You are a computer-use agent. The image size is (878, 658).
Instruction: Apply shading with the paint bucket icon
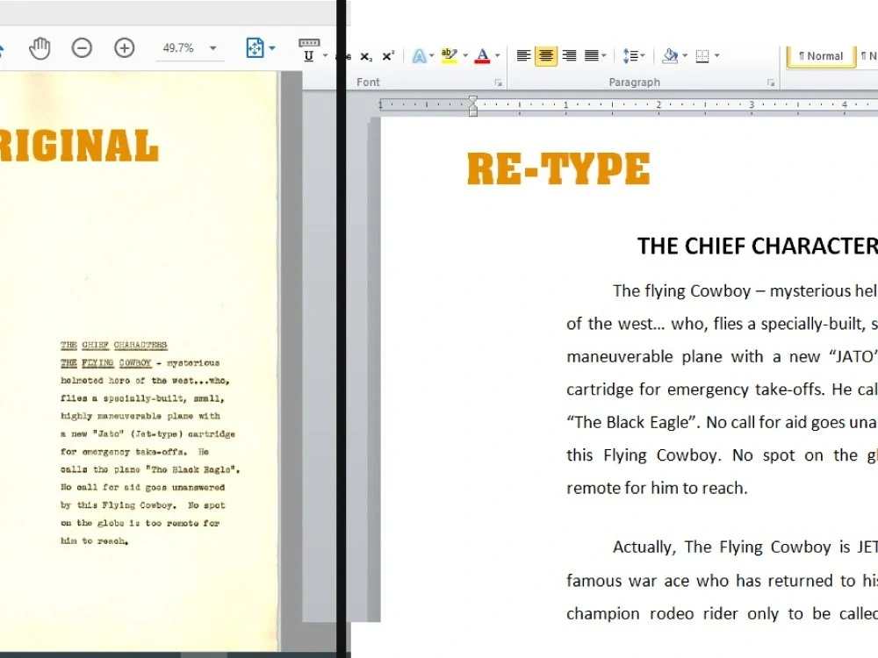(670, 55)
